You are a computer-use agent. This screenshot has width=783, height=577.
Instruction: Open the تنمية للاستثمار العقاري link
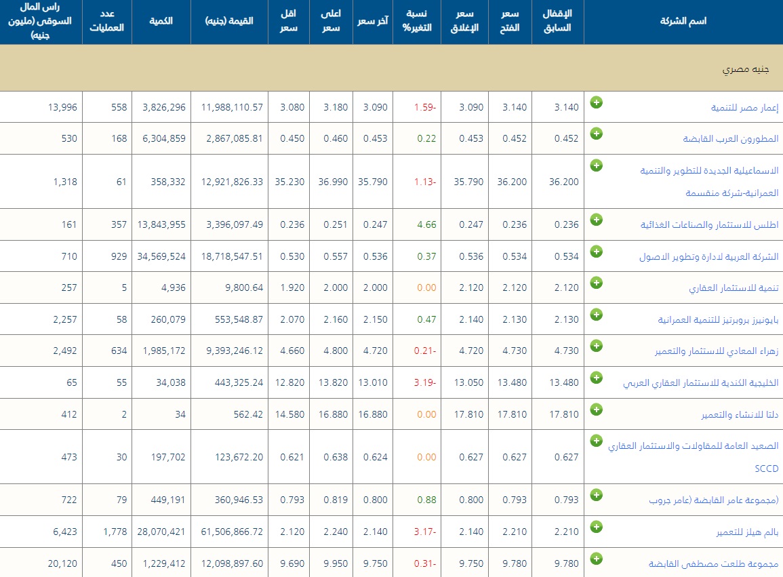[734, 287]
